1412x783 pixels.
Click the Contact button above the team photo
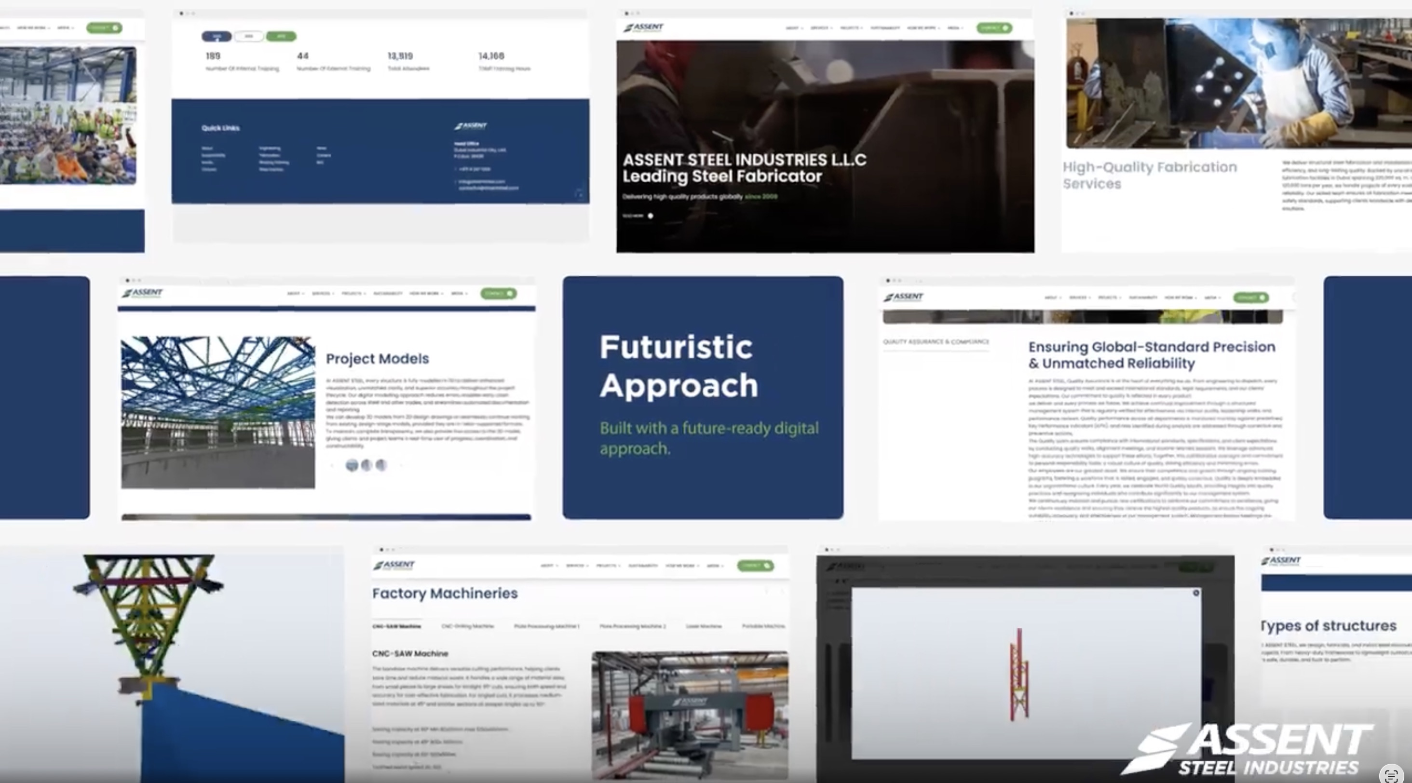pos(104,28)
